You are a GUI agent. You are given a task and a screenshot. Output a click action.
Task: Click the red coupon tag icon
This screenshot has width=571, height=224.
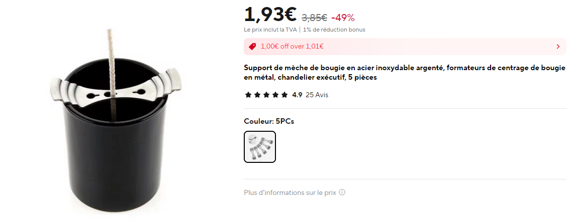pos(252,47)
